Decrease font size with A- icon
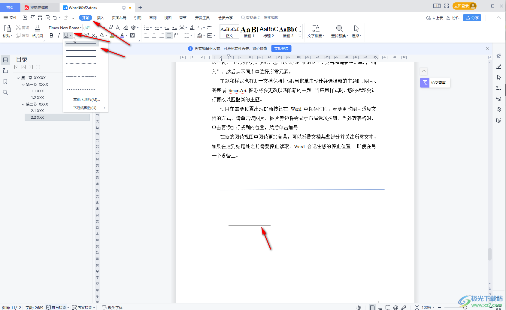Viewport: 506px width, 310px height. 118,28
